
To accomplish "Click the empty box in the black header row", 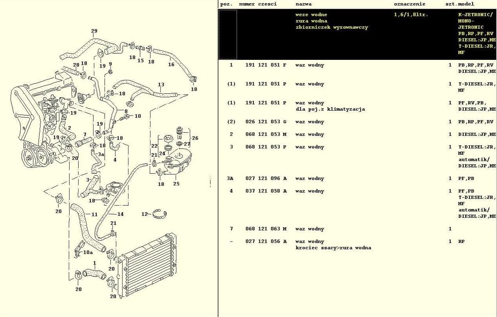I will click(x=228, y=35).
